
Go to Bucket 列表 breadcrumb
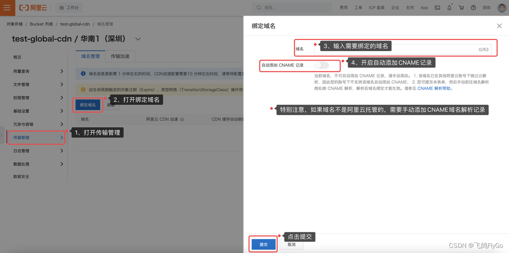click(41, 24)
